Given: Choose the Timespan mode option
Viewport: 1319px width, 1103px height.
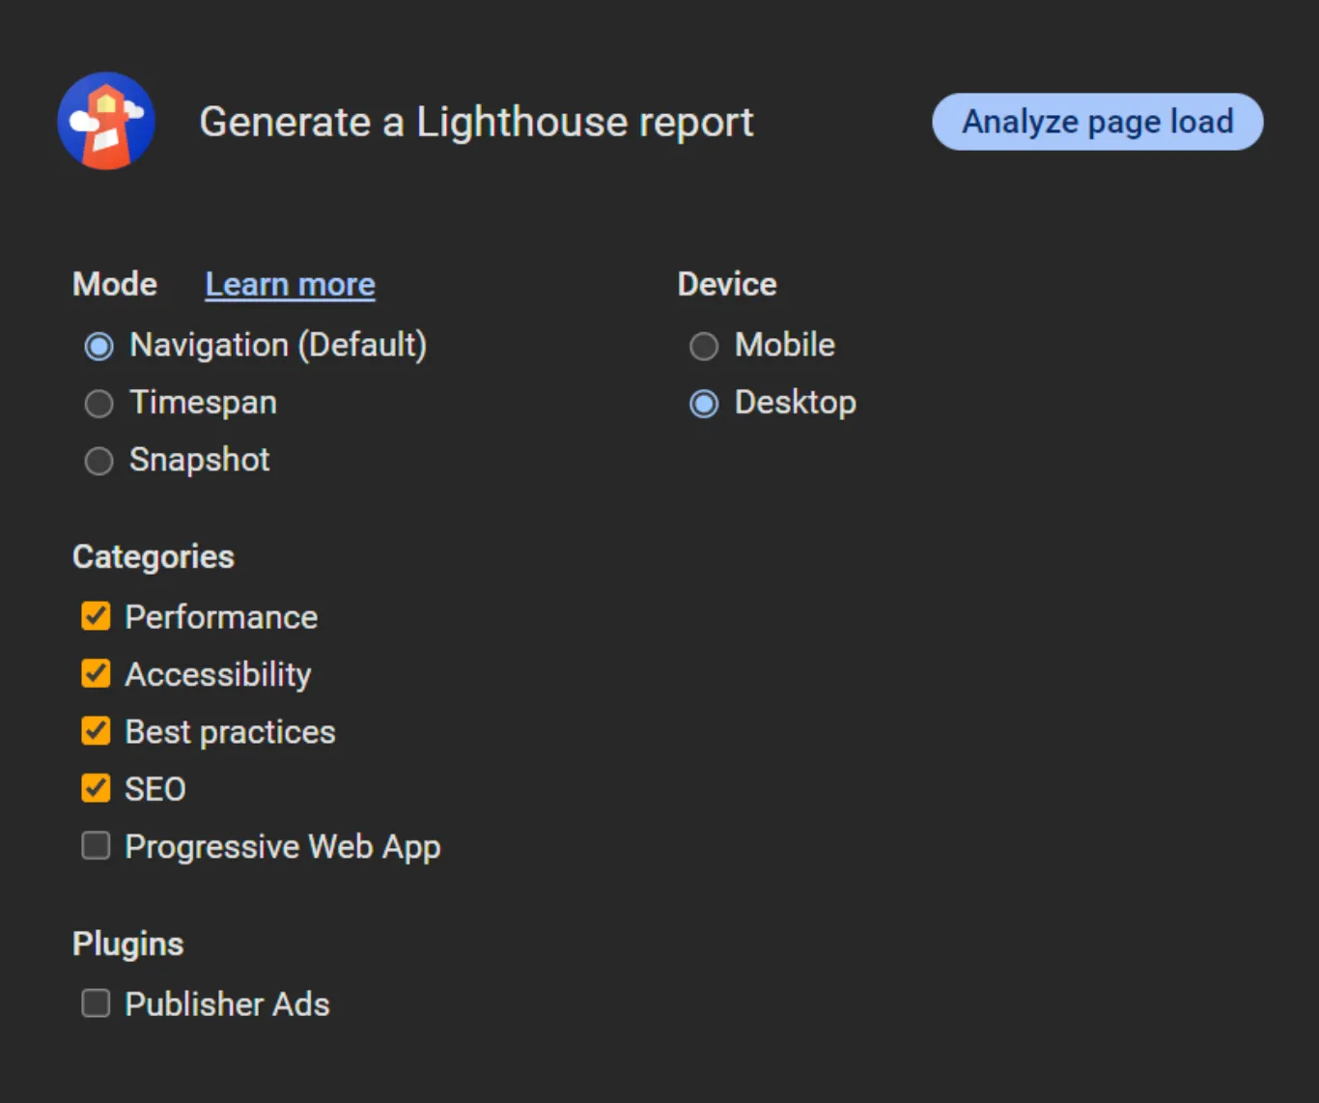Looking at the screenshot, I should pos(98,404).
